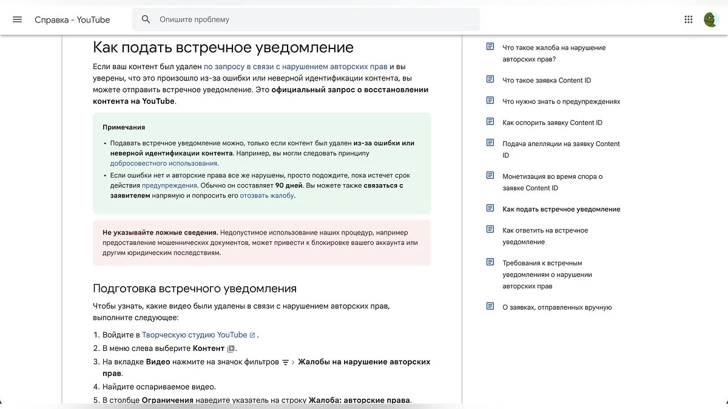728x409 pixels.
Task: Open the 'добросовестного использования' link
Action: point(163,163)
